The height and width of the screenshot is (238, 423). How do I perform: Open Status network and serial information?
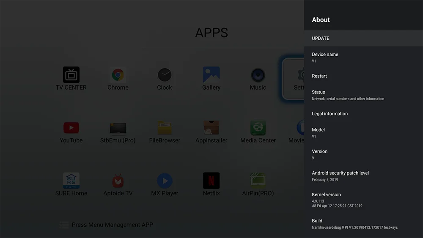coord(363,95)
